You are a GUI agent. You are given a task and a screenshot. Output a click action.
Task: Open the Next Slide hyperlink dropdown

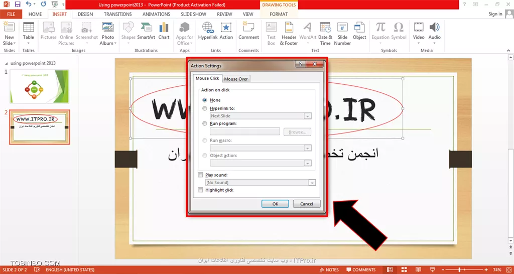[x=307, y=116]
